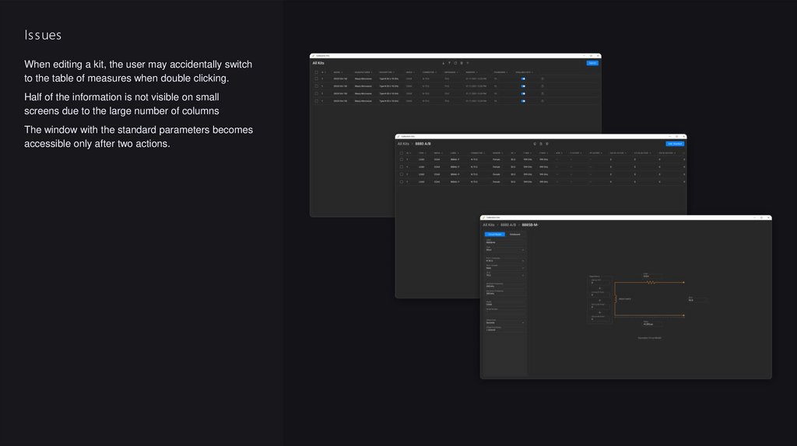Click first row action icon in All Kits table
The width and height of the screenshot is (797, 446).
(x=542, y=78)
